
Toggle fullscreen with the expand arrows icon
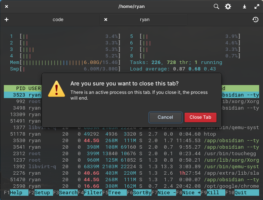[256, 7]
